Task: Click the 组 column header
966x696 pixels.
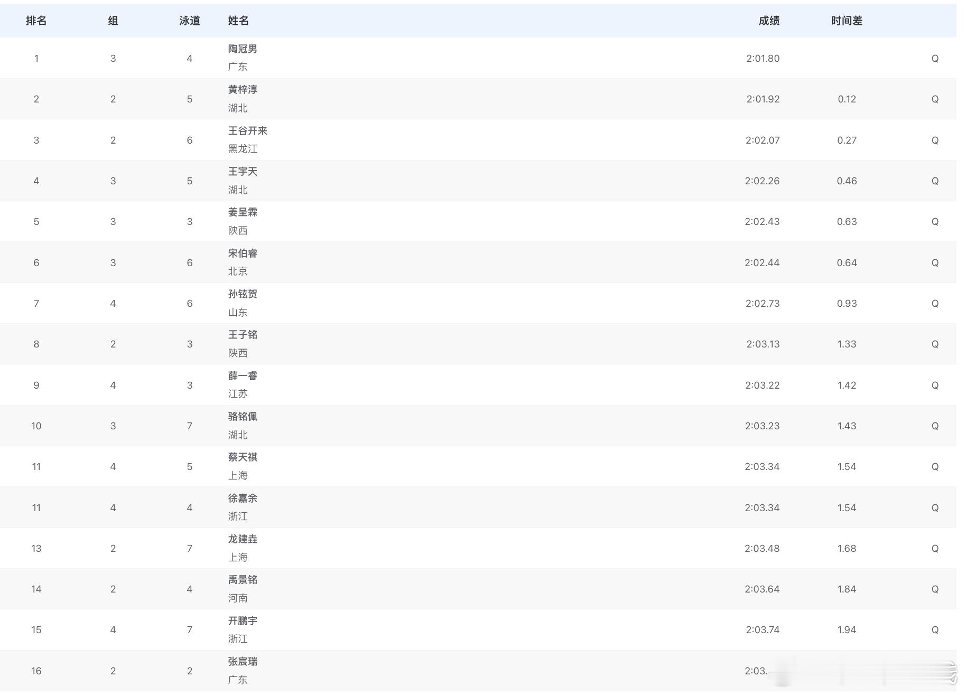Action: 113,21
